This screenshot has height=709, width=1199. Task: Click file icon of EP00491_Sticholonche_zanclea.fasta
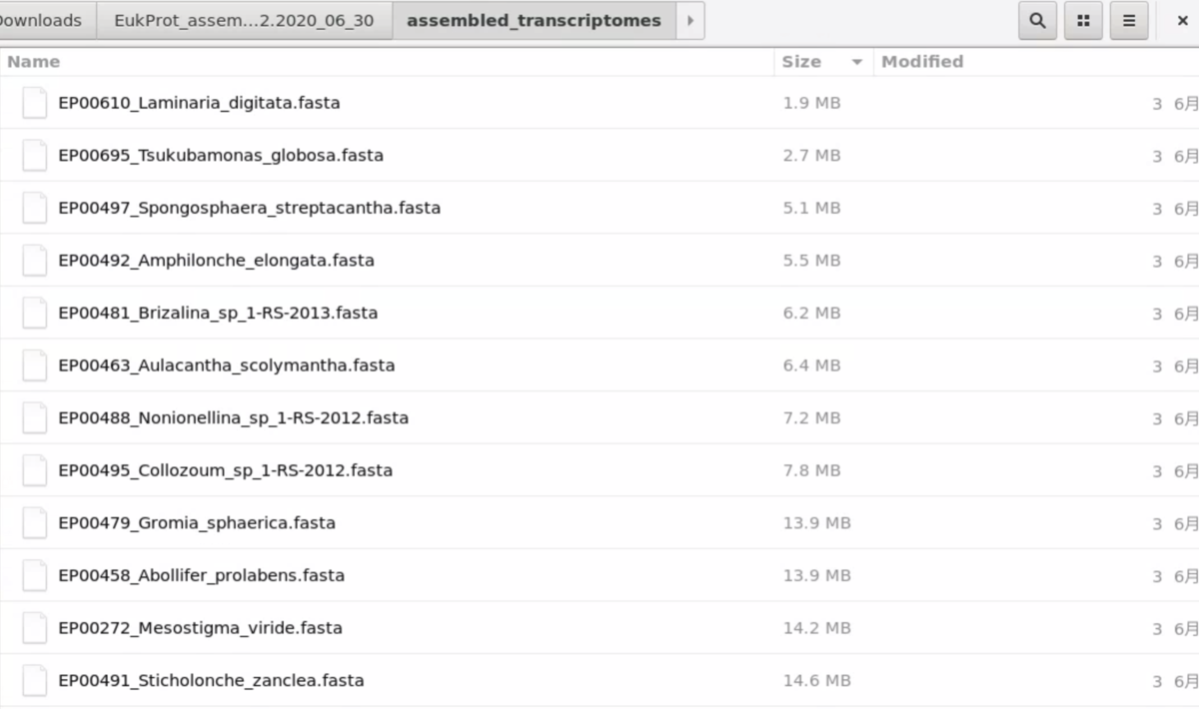click(35, 681)
